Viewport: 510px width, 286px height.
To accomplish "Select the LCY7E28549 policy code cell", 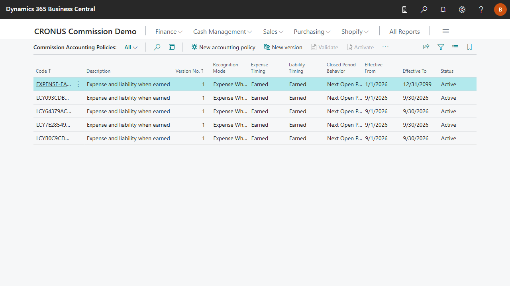I will (x=53, y=125).
